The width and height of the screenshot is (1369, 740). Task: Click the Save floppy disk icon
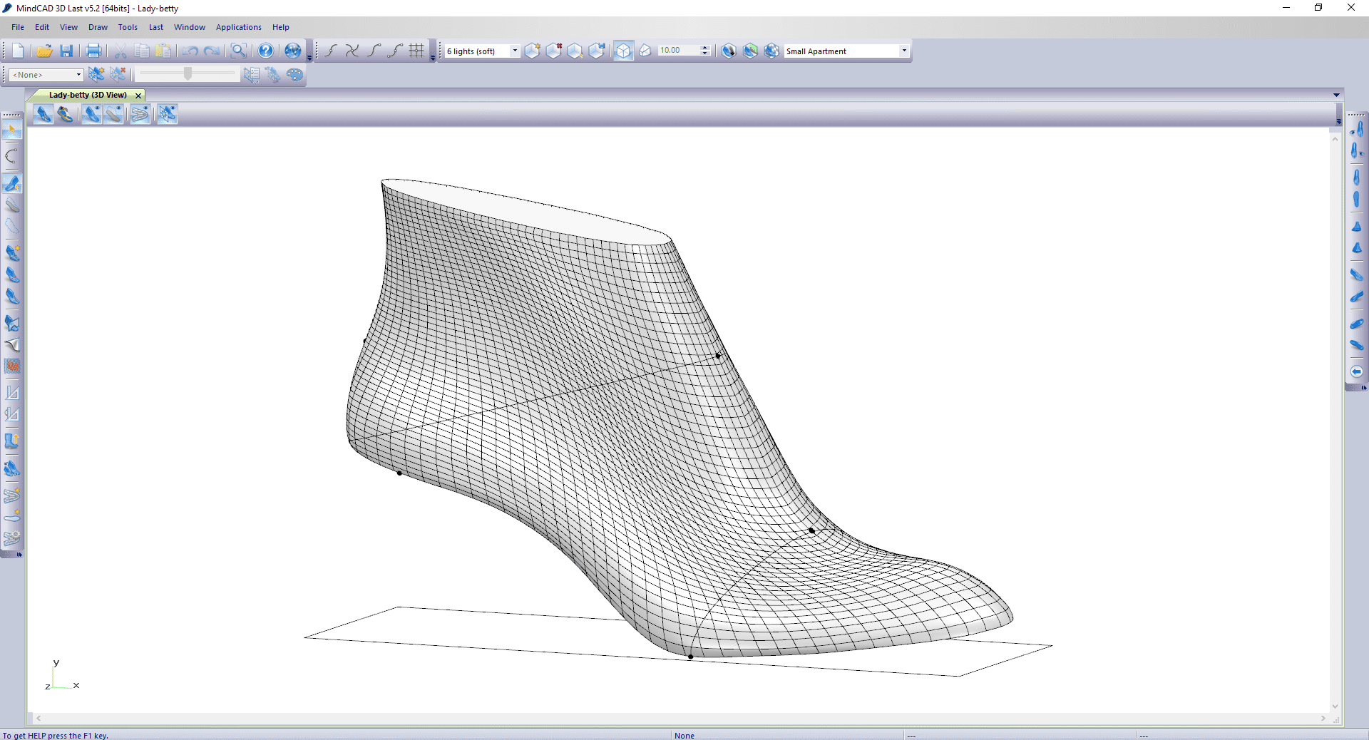[66, 51]
